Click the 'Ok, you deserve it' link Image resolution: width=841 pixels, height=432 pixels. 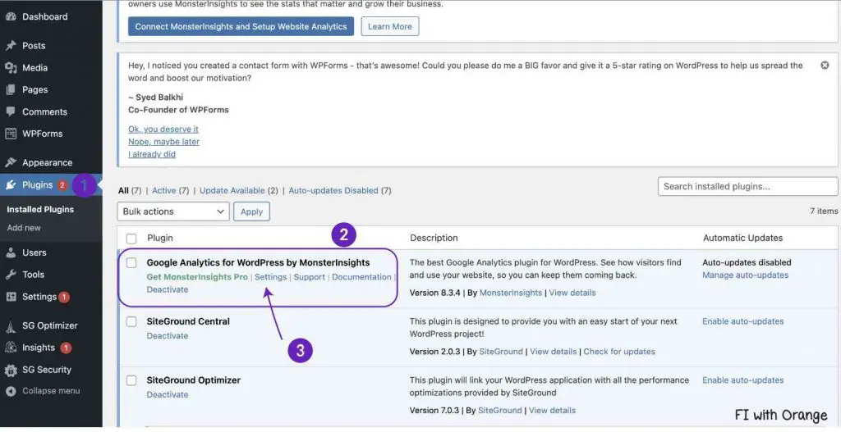(x=163, y=129)
